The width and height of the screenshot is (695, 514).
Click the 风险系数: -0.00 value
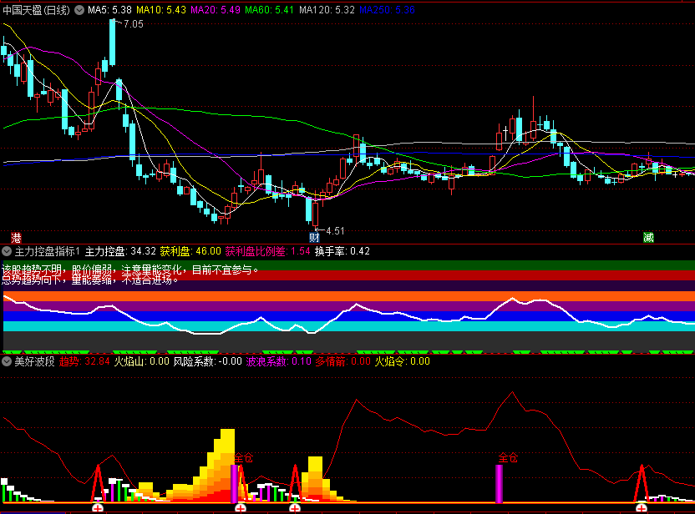(x=207, y=361)
